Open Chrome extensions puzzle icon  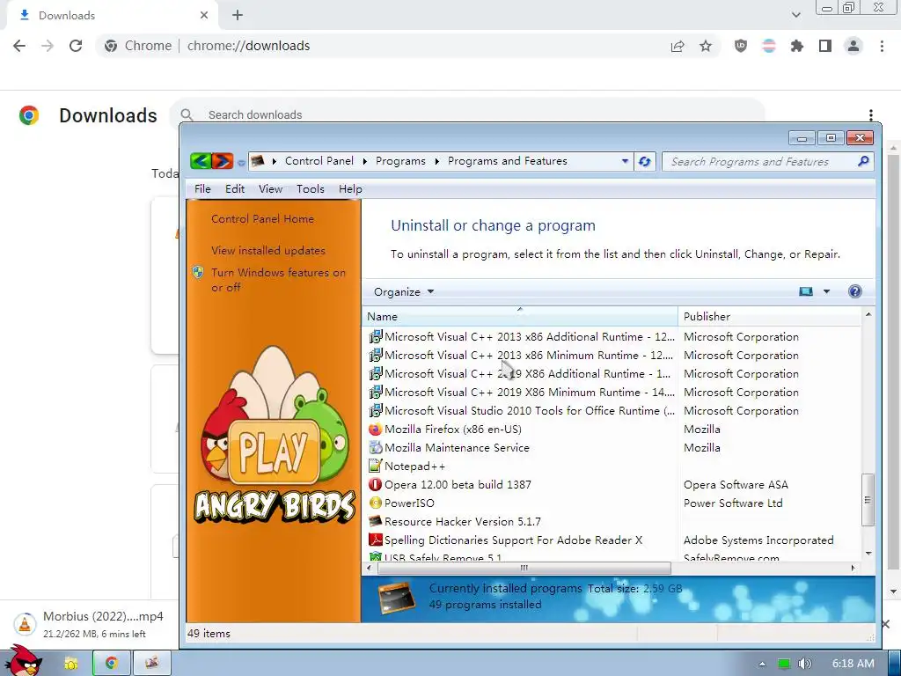(x=797, y=46)
